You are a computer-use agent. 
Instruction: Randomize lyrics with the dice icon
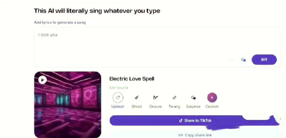pyautogui.click(x=243, y=60)
